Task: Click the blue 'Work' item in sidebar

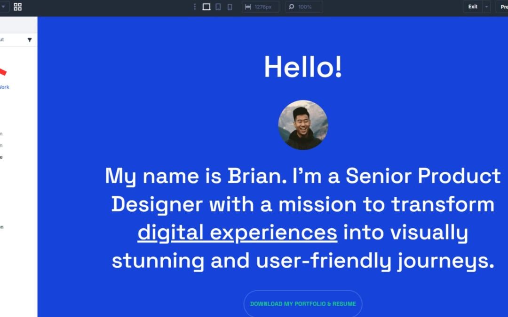Action: (x=4, y=87)
